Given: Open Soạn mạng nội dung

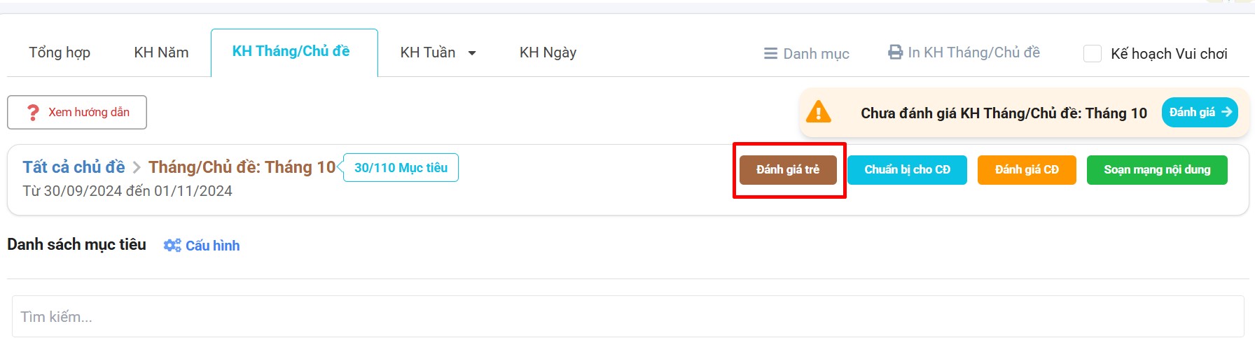Looking at the screenshot, I should pyautogui.click(x=1157, y=170).
